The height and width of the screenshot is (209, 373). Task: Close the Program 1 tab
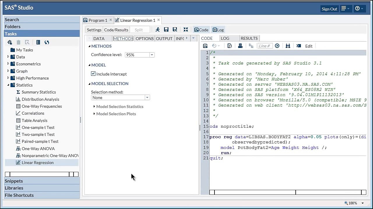pos(111,20)
